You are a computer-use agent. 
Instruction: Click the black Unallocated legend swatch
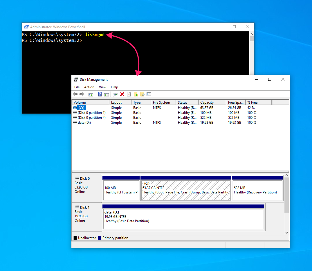(x=75, y=238)
